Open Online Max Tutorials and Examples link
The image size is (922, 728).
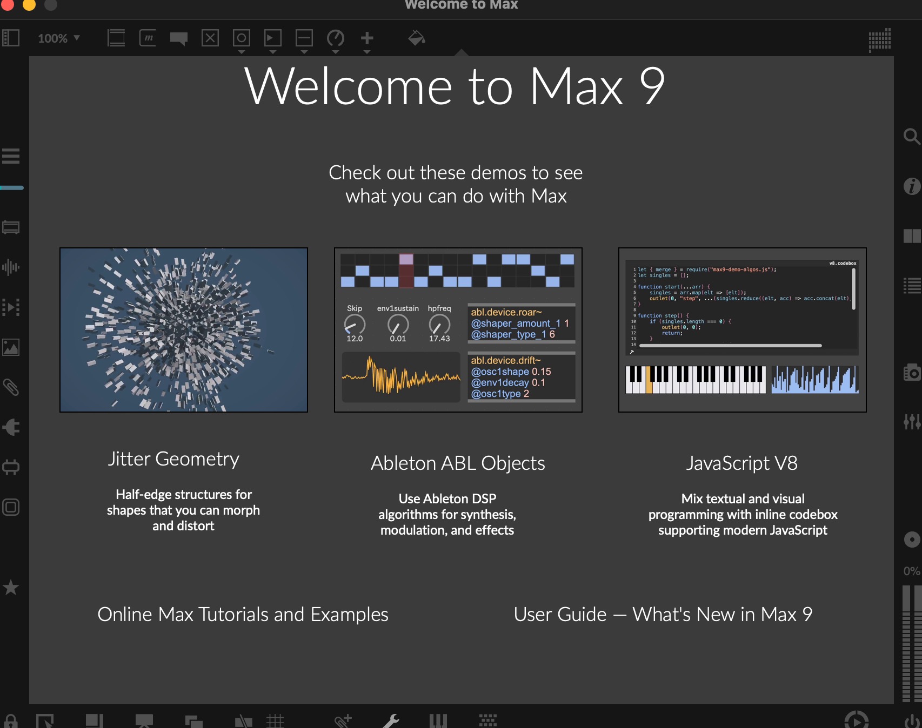pyautogui.click(x=243, y=614)
